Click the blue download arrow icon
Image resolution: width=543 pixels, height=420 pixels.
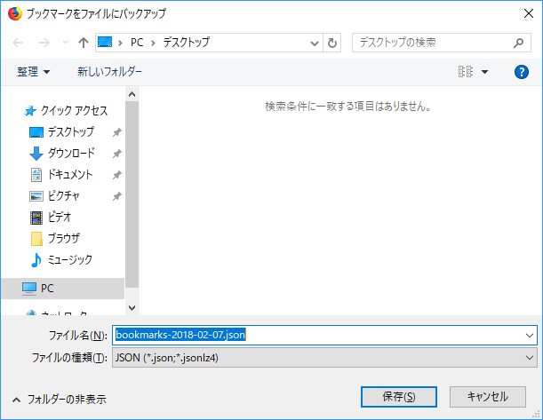coord(36,154)
